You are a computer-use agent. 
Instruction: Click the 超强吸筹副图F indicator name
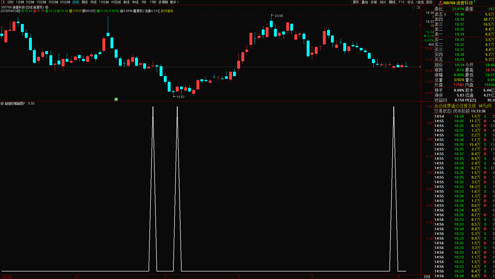(x=15, y=104)
